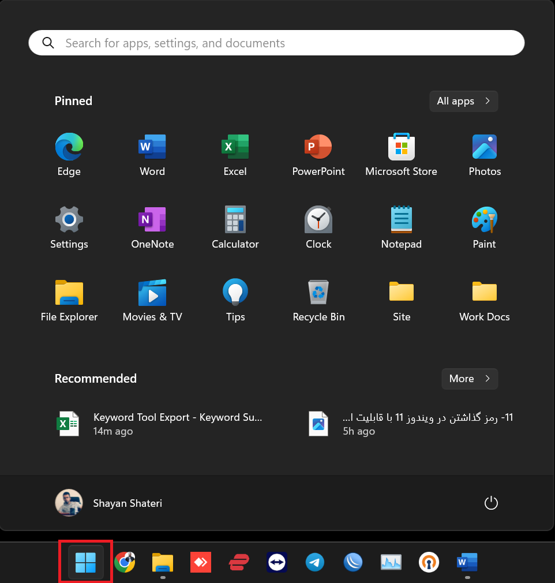Open the Calculator app

235,227
